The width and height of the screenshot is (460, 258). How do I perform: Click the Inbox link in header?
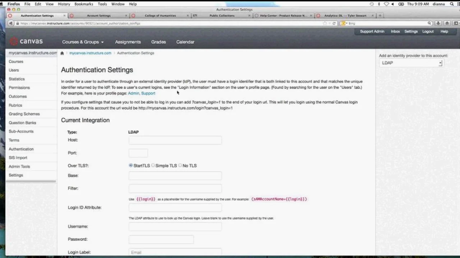[395, 32]
